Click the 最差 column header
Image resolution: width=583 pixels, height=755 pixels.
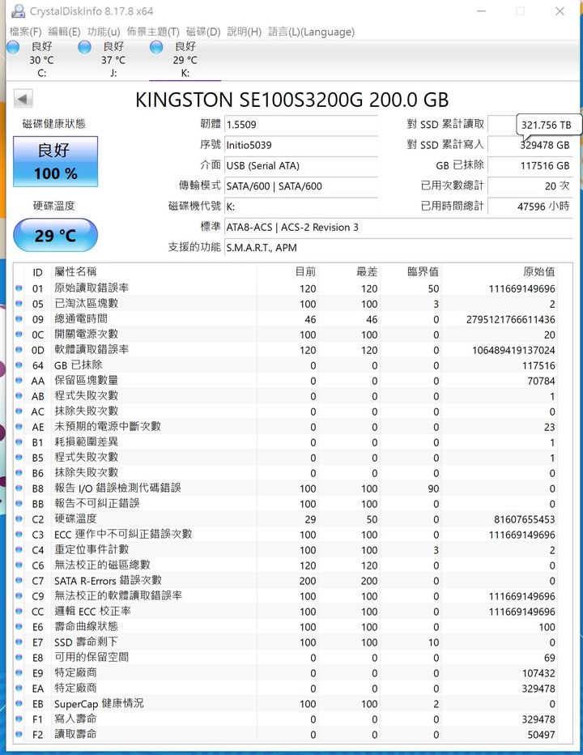349,272
